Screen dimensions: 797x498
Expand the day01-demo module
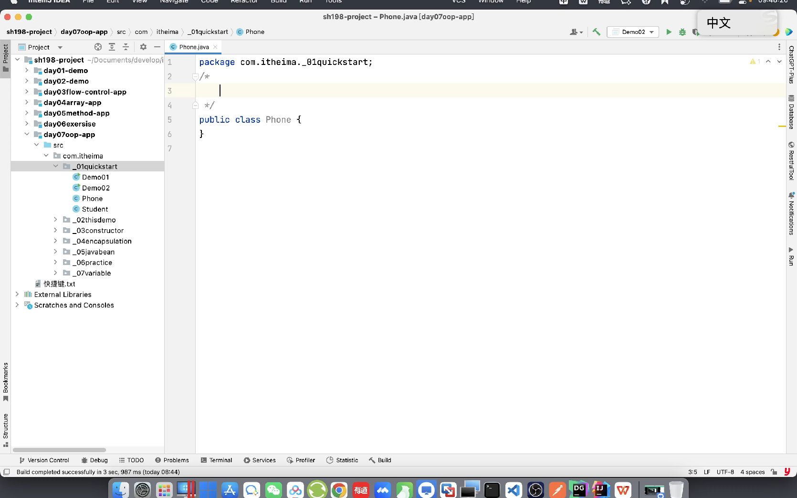[x=27, y=70]
